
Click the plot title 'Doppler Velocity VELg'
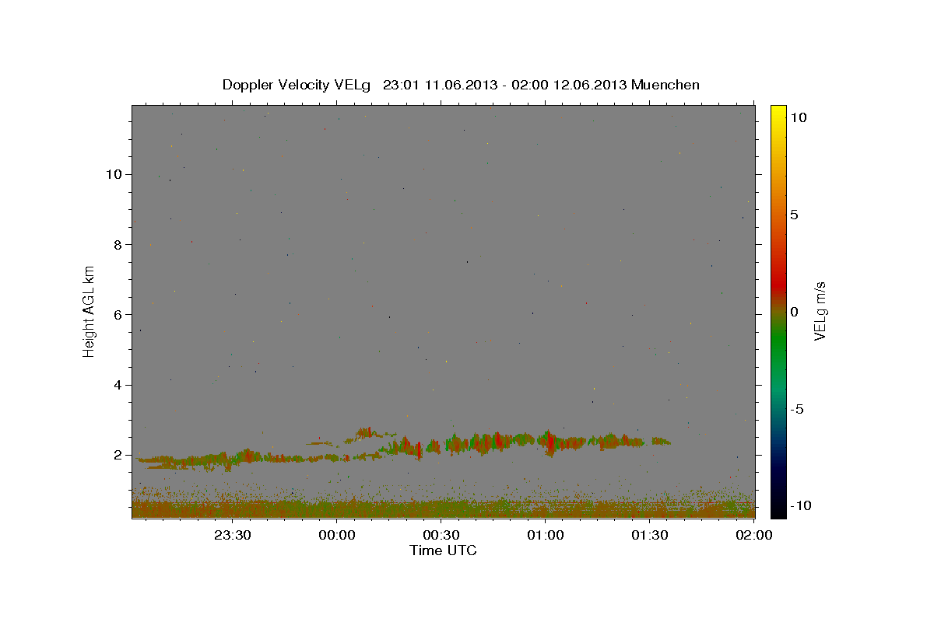pos(297,85)
